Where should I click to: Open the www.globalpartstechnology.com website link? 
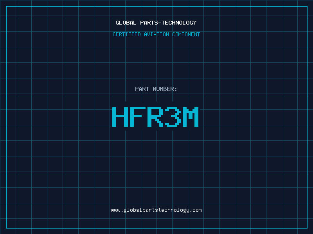pos(156,210)
